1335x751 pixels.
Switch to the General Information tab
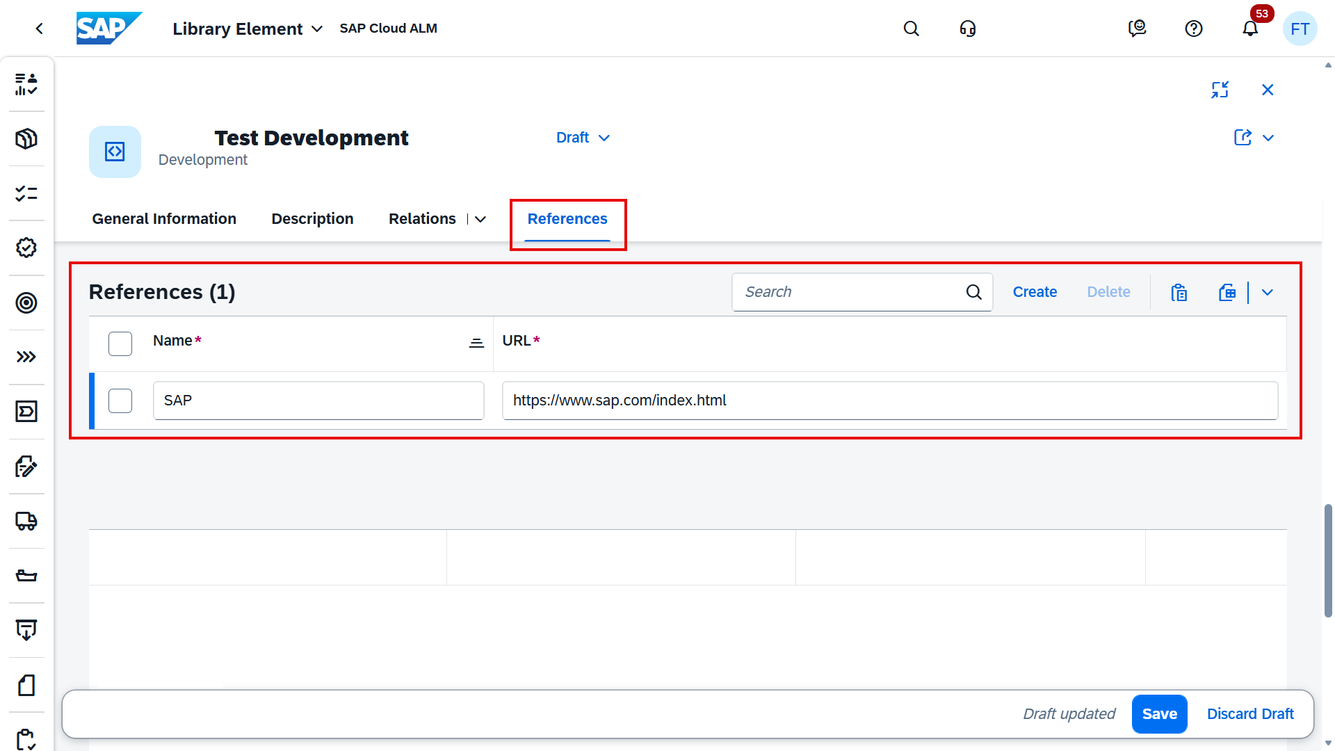coord(164,219)
